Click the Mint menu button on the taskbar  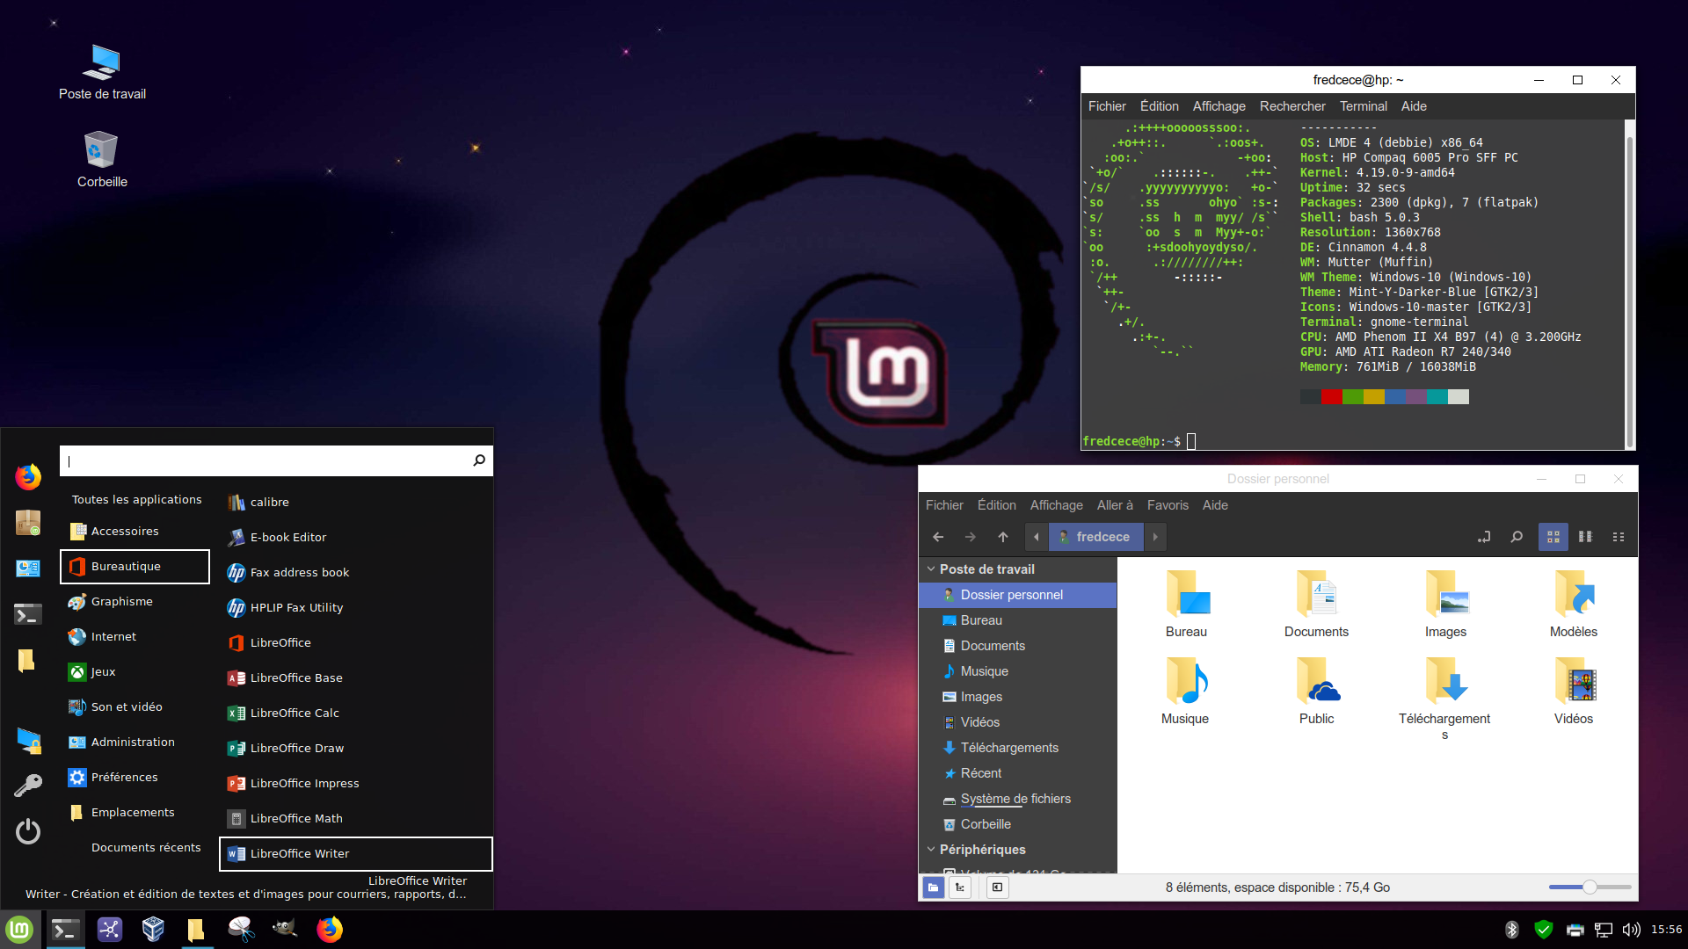(x=20, y=930)
